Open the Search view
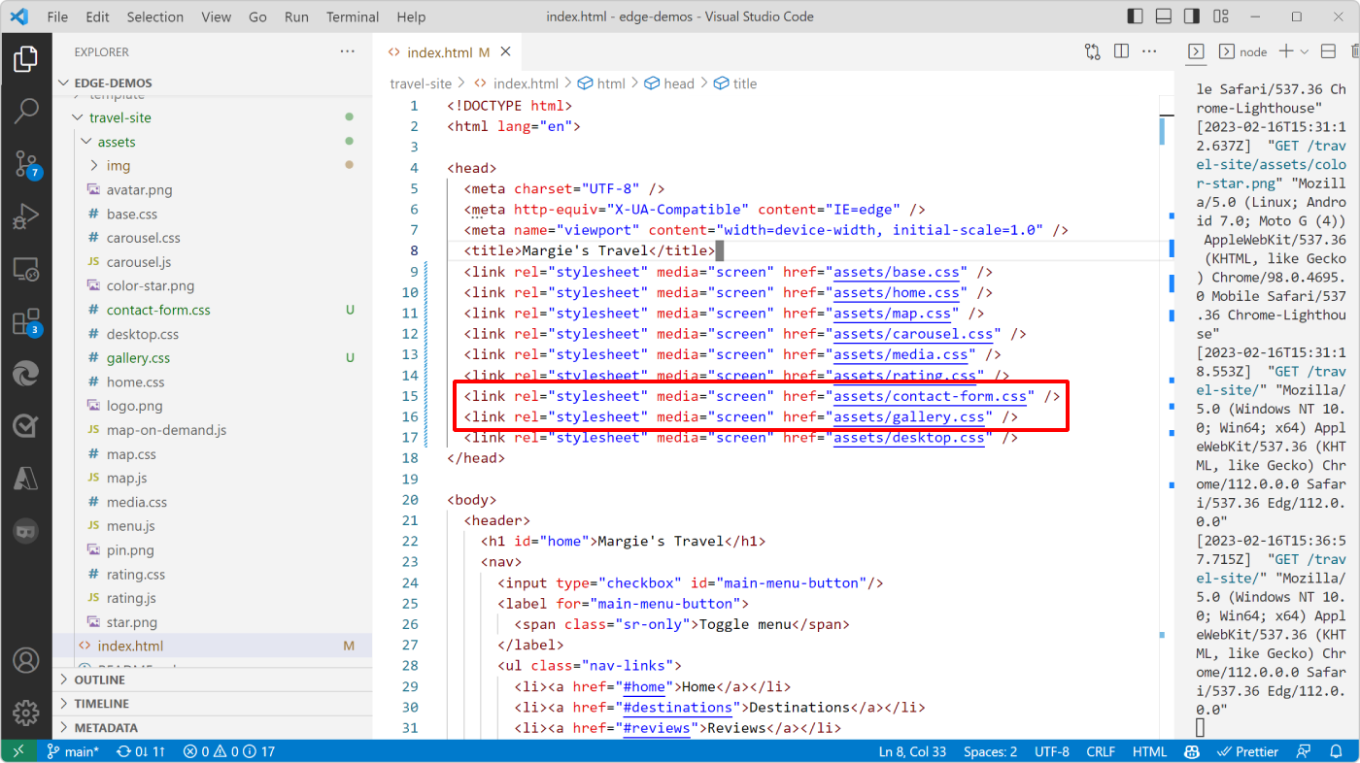 coord(26,111)
